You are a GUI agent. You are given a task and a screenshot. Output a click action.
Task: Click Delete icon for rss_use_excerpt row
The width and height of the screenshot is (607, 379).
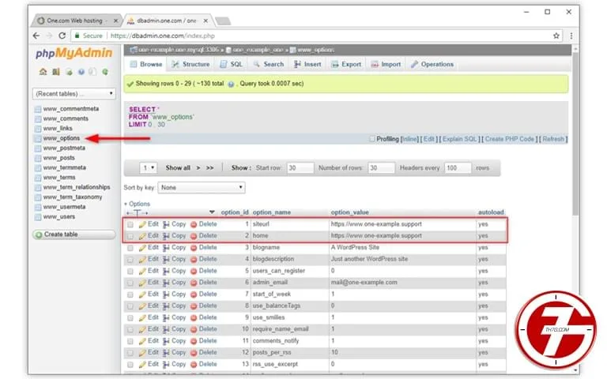point(194,365)
